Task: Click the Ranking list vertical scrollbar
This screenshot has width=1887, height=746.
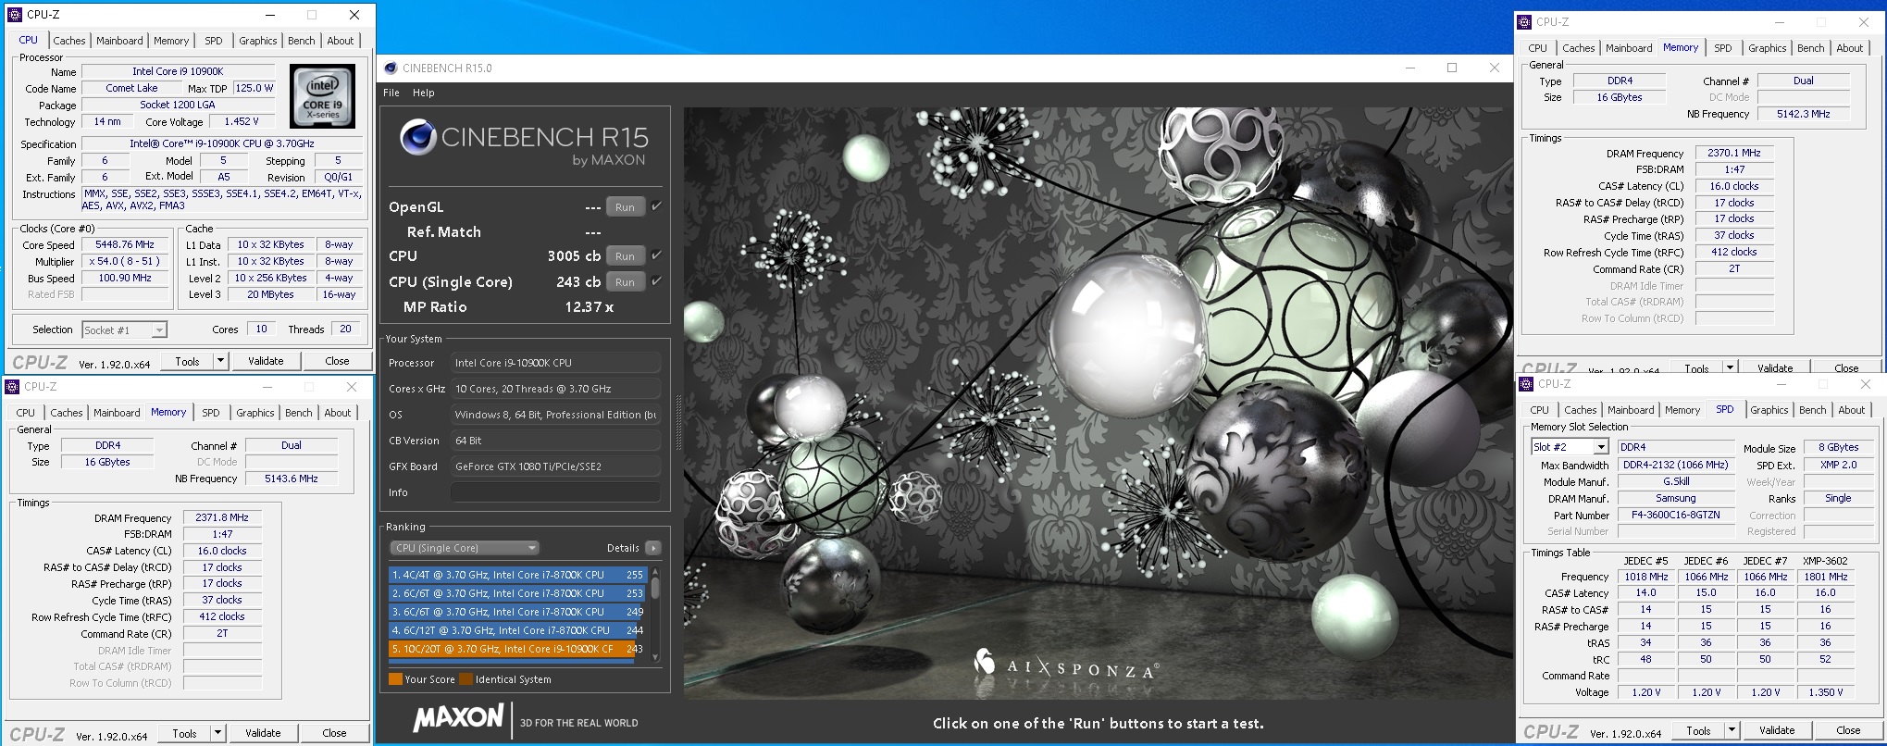Action: (655, 615)
